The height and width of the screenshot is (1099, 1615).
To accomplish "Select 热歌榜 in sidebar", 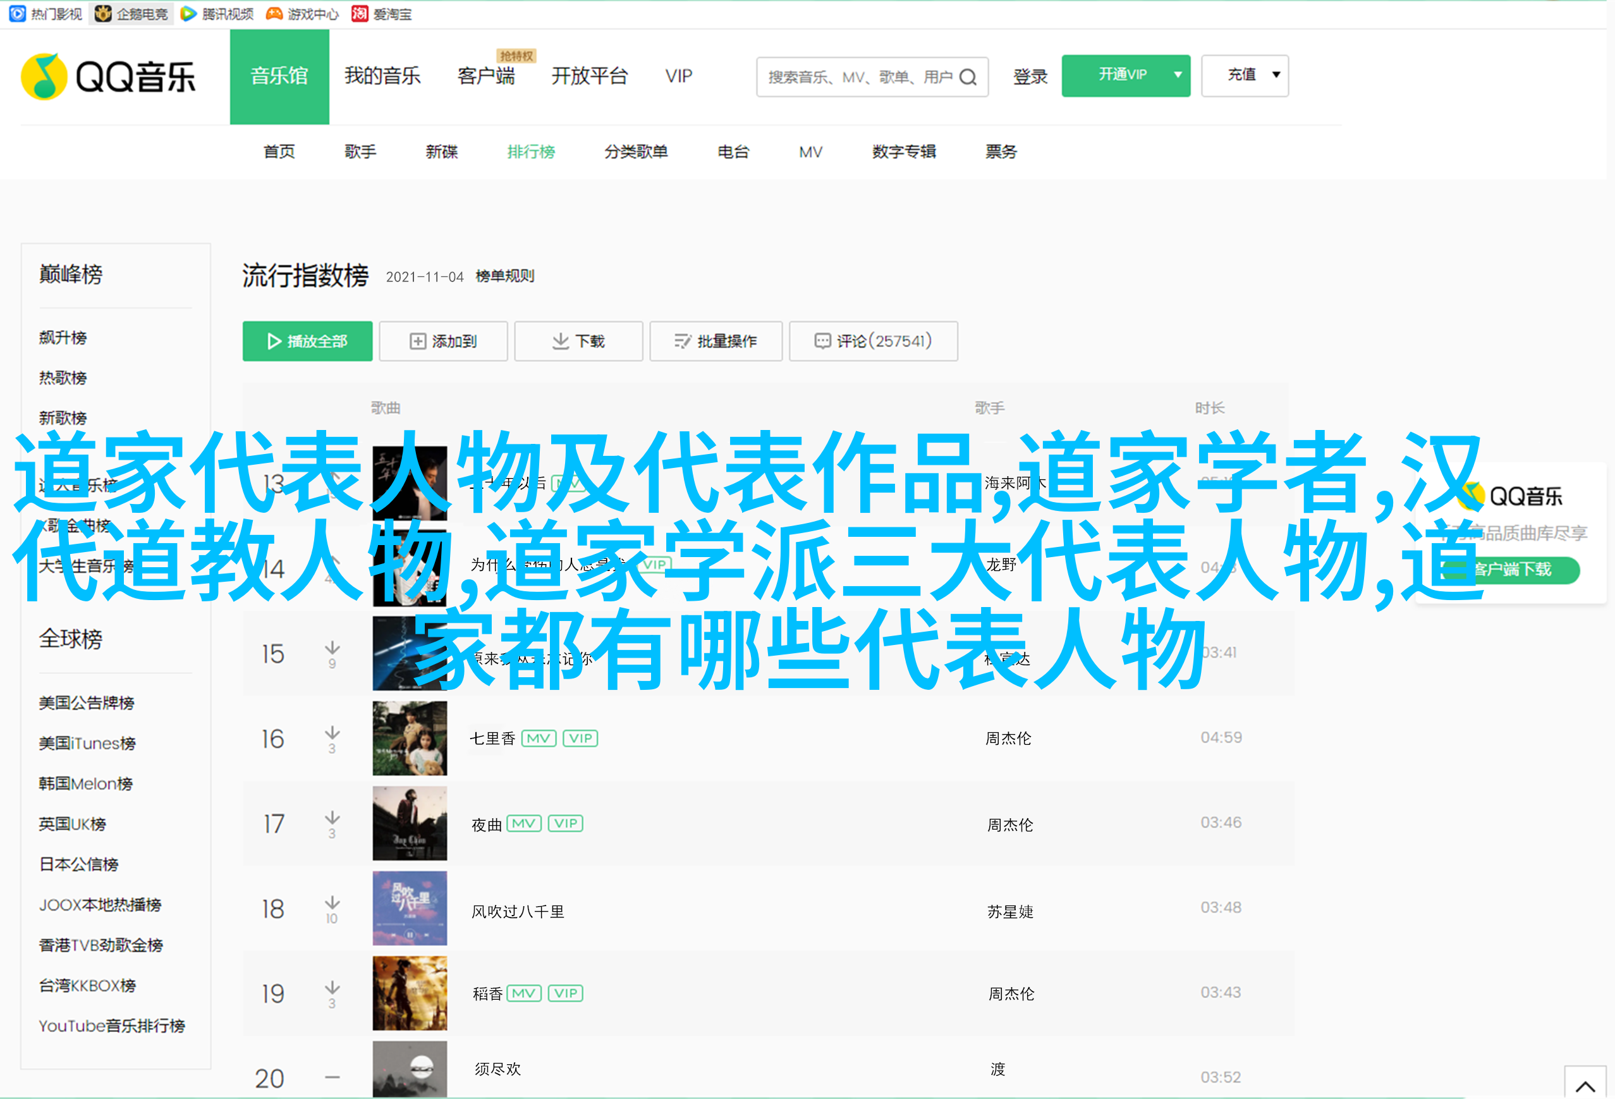I will 63,378.
